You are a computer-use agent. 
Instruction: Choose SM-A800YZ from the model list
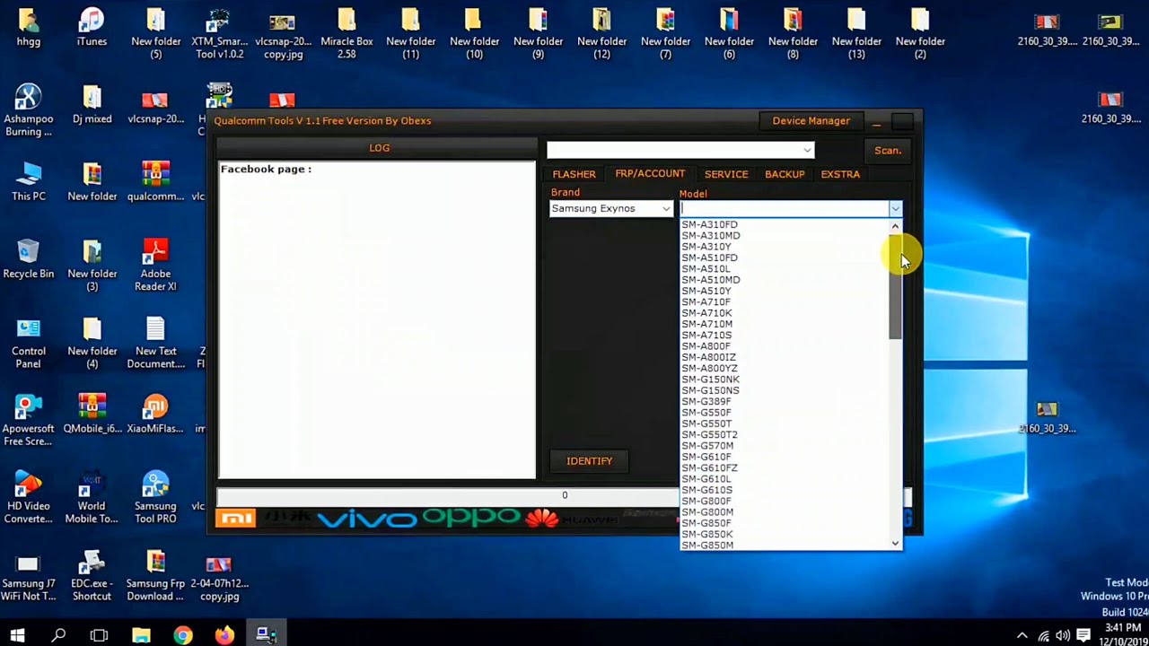tap(709, 368)
